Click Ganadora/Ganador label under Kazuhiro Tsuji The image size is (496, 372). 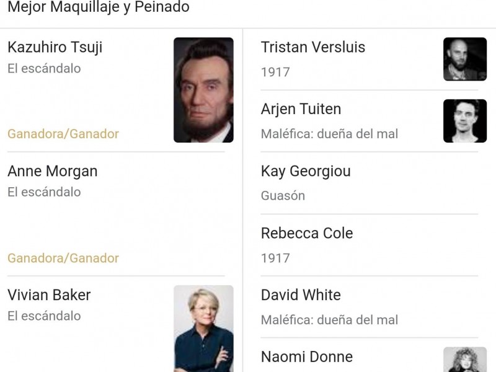click(x=63, y=134)
